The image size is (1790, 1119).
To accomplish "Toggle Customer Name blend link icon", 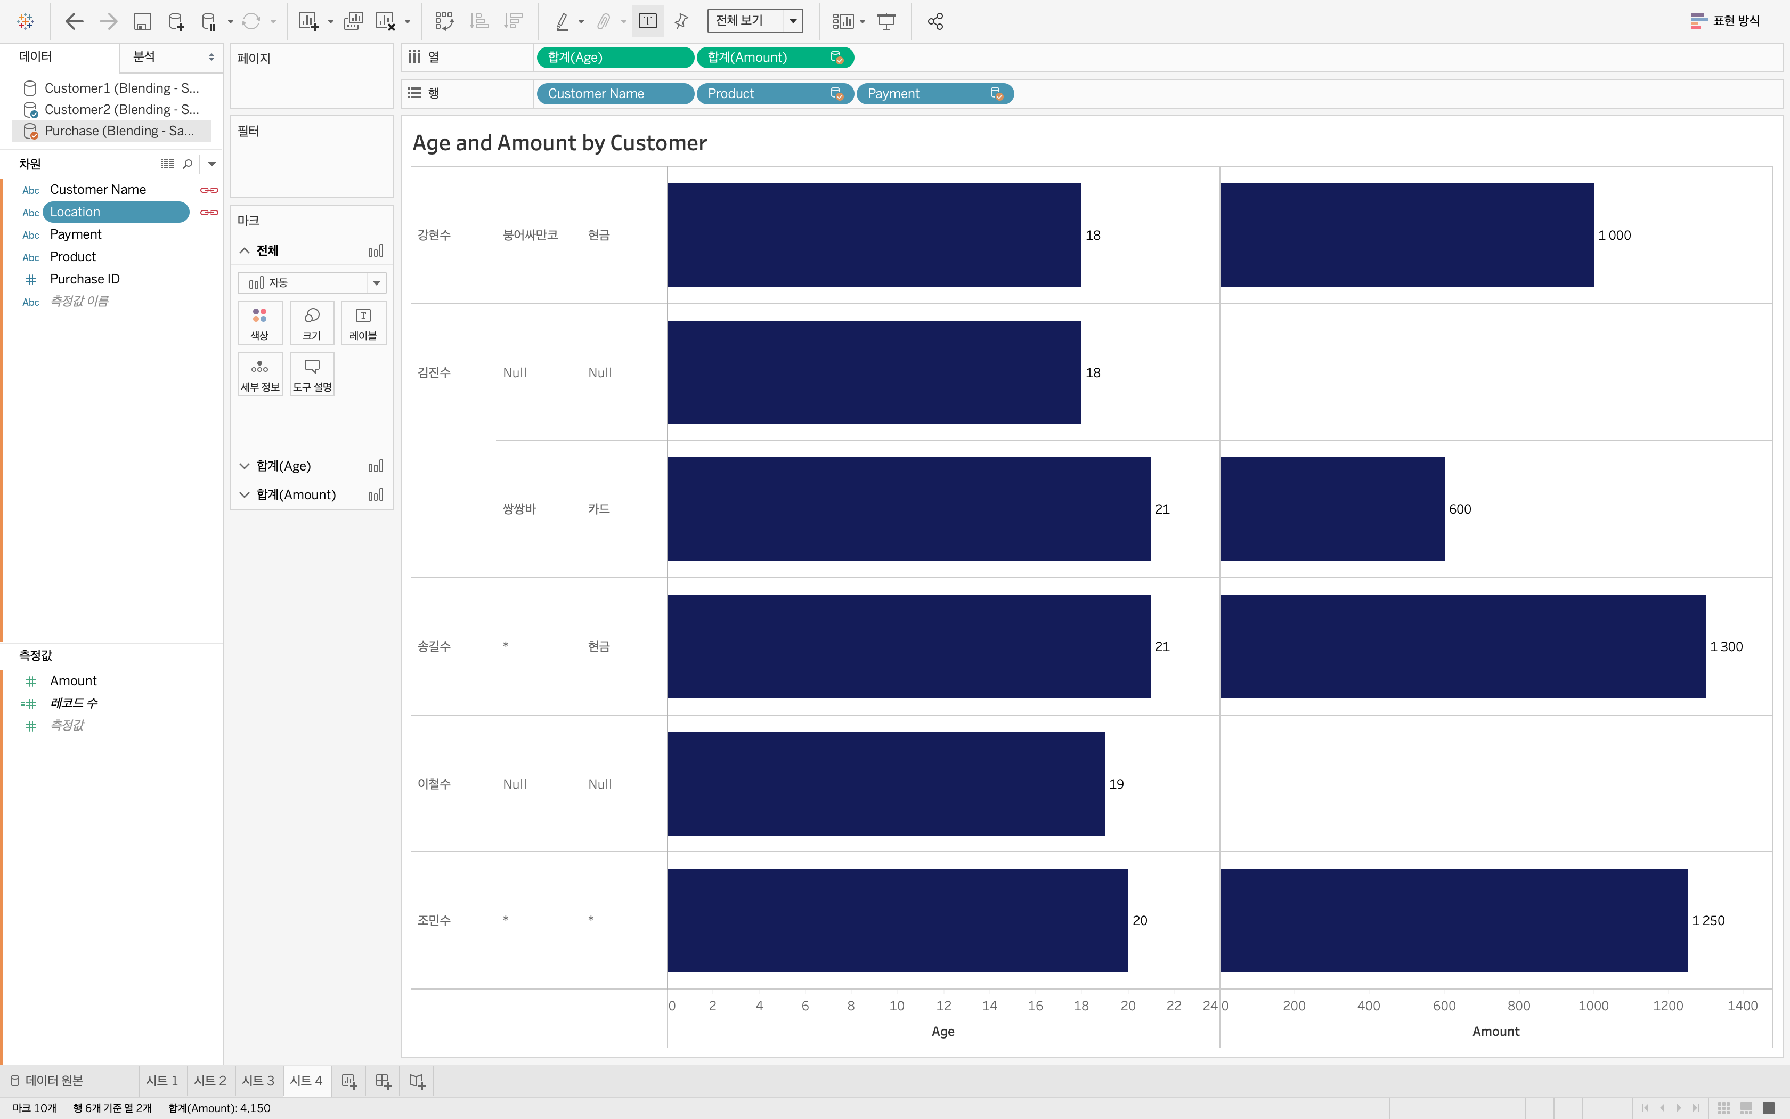I will (209, 190).
